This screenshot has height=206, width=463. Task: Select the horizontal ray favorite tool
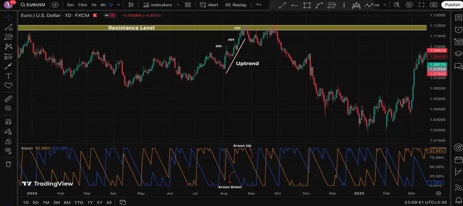[x=295, y=5]
